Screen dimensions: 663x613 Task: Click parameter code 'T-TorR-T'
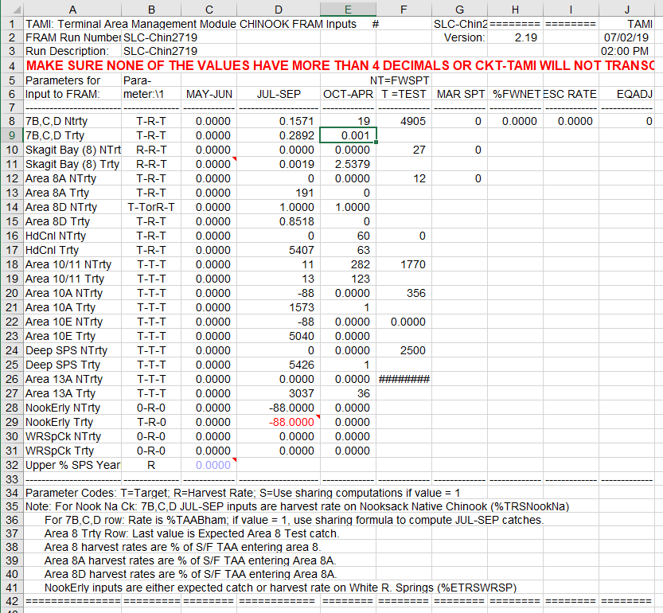pos(151,207)
